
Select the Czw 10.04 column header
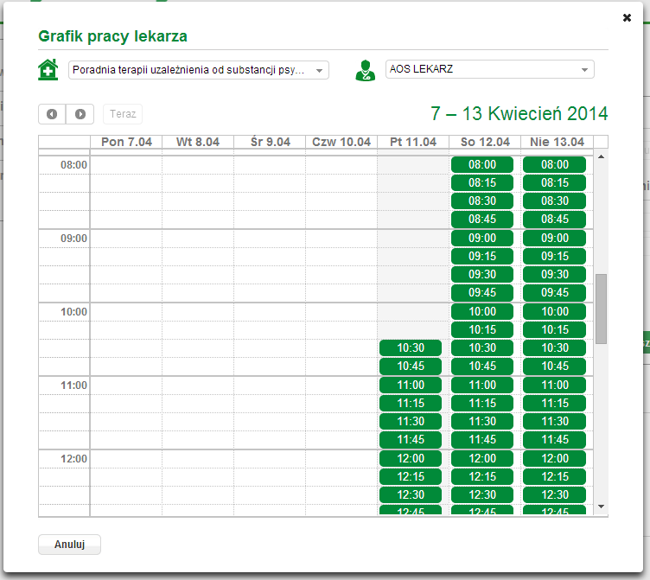(341, 142)
